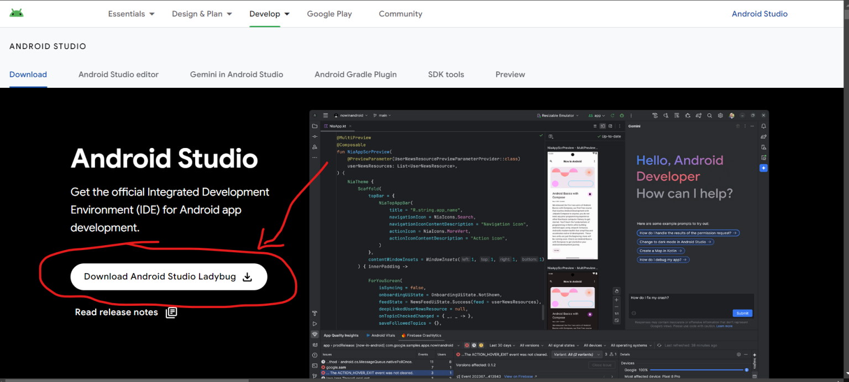Toggle the fatal crashes filter in App Quality Insights

467,345
